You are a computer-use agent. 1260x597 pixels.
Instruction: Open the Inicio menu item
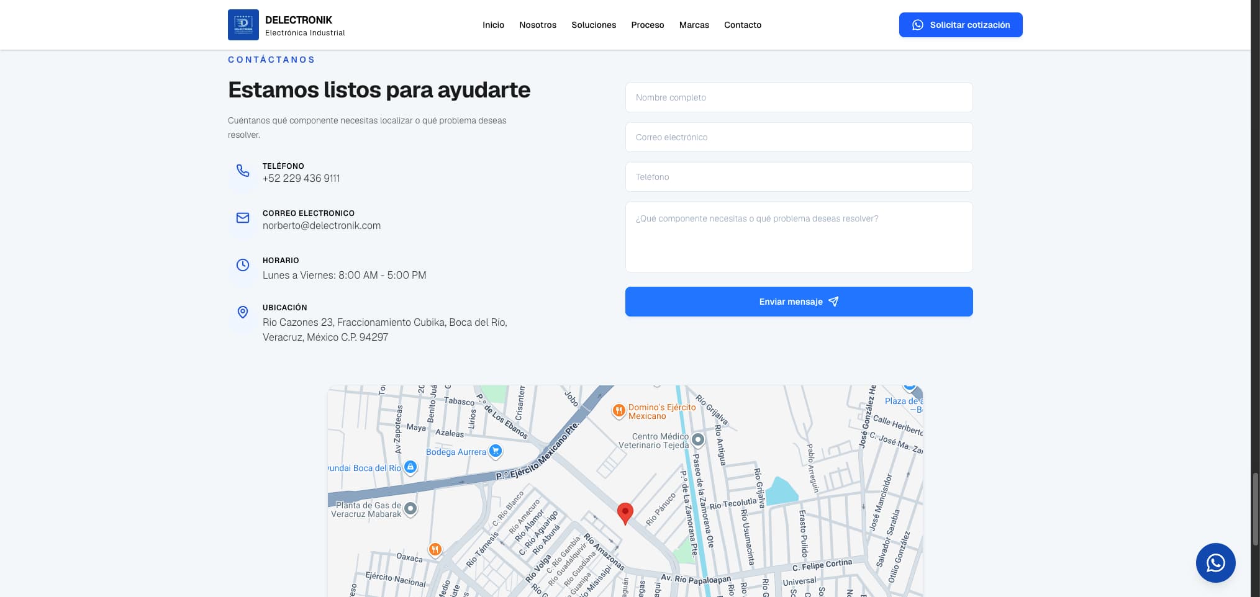click(x=493, y=25)
